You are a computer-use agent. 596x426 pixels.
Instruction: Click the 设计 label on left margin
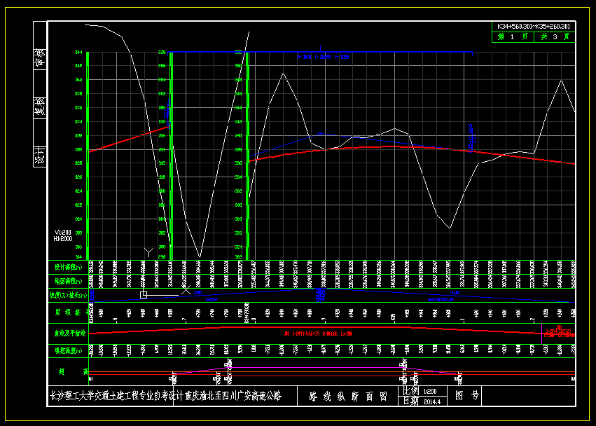click(x=41, y=155)
